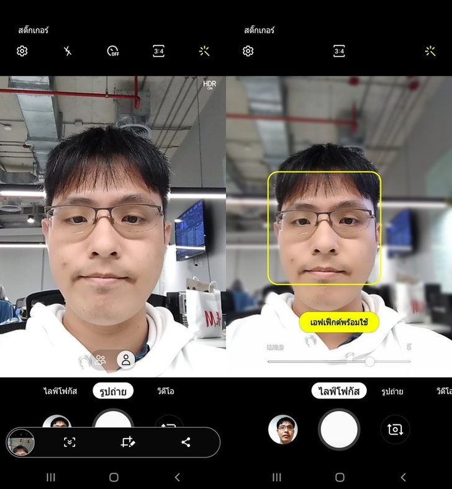
Task: Switch to วิดีโอ mode in left screenshot
Action: [x=166, y=391]
